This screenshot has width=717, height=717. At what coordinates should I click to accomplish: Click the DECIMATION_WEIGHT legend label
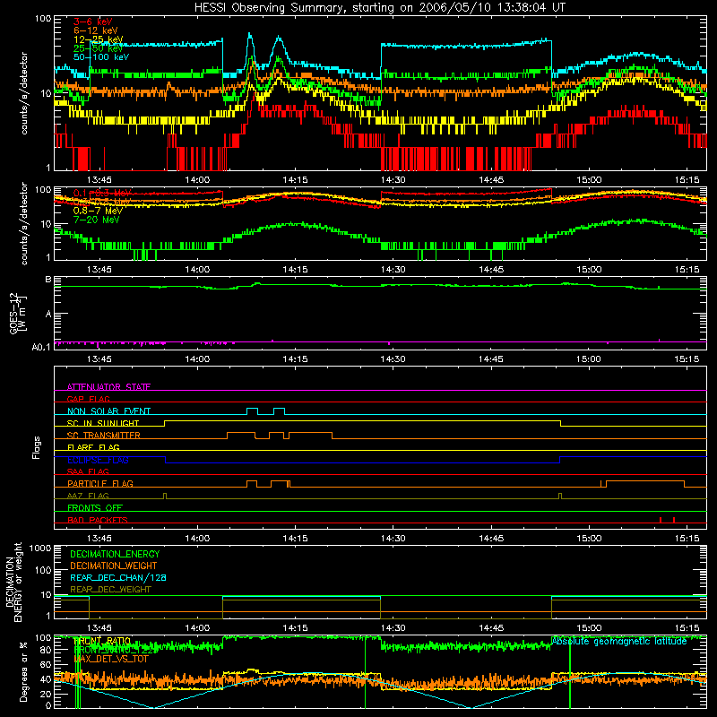tap(114, 566)
